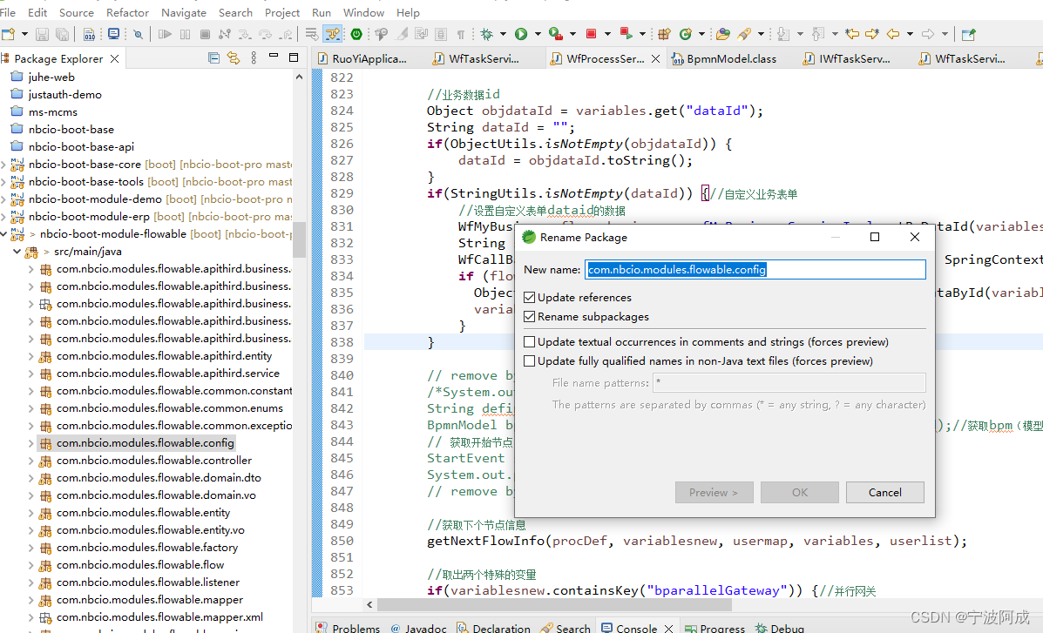Switch to BpmnModel.class editor tab

click(724, 58)
